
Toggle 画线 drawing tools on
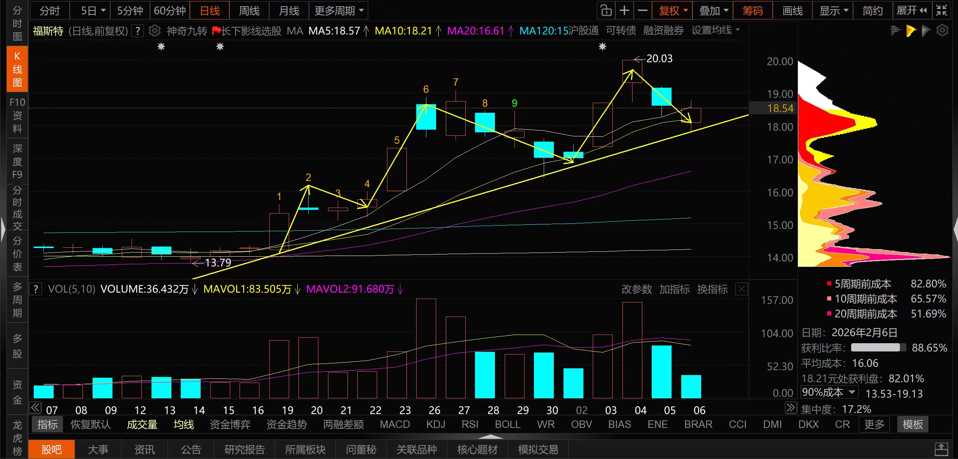(x=792, y=10)
